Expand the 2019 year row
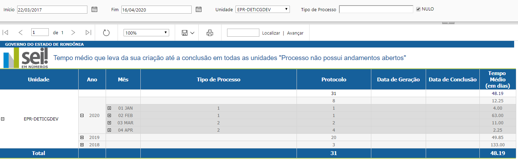Viewport: 518px width, 161px height. tap(82, 137)
